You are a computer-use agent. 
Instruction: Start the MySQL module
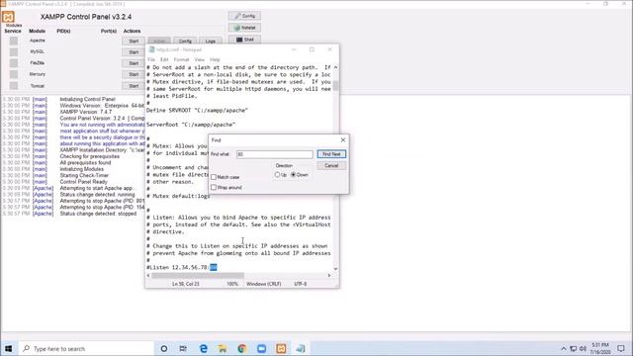(x=134, y=52)
